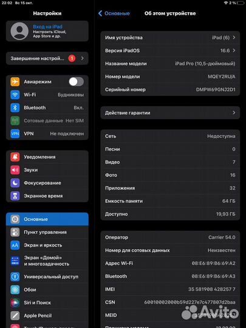Tap the Airplane mode orange icon

[x=15, y=81]
